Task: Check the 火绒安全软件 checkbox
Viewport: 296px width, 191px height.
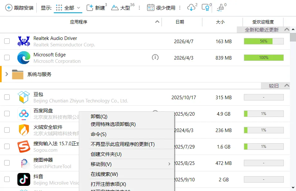Action: pyautogui.click(x=7, y=130)
